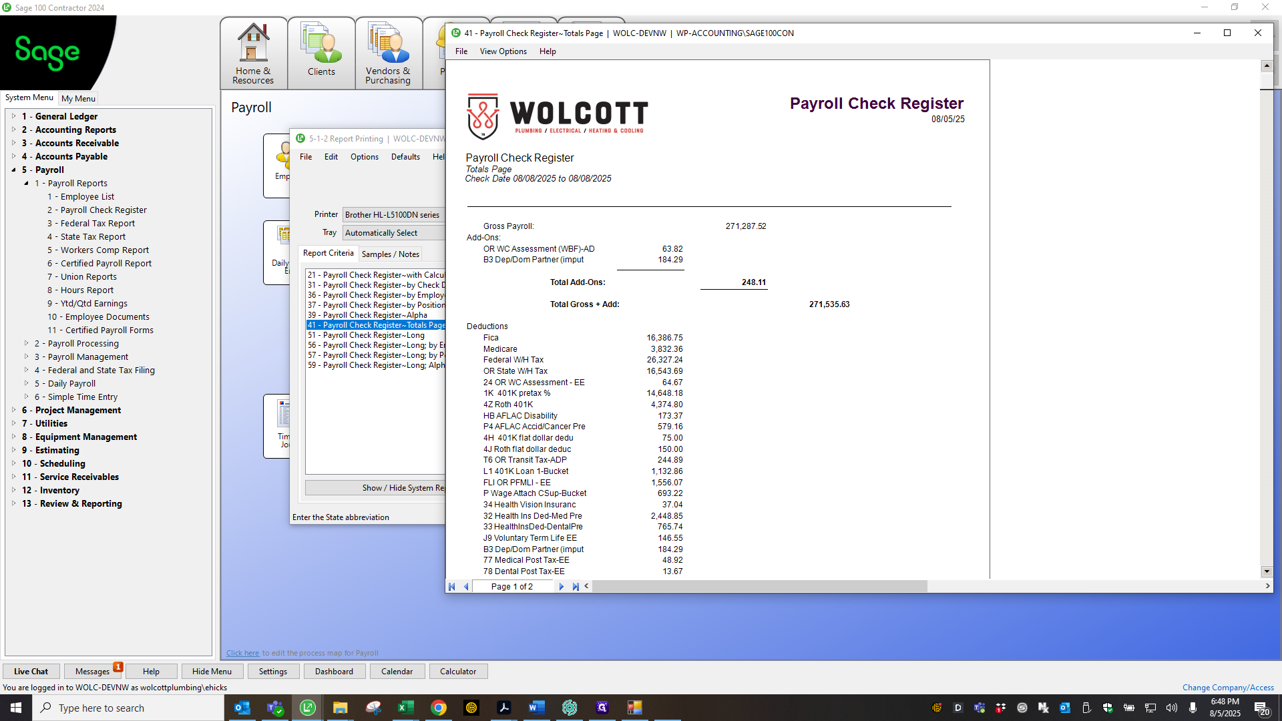The image size is (1282, 721).
Task: Click the Hide Menu button
Action: click(212, 672)
